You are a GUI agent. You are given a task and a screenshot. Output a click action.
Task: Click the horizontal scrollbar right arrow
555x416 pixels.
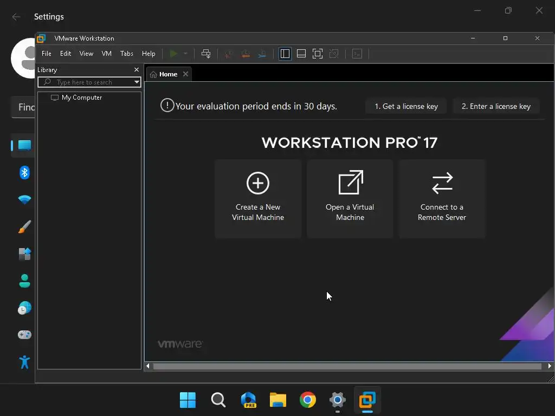[550, 366]
